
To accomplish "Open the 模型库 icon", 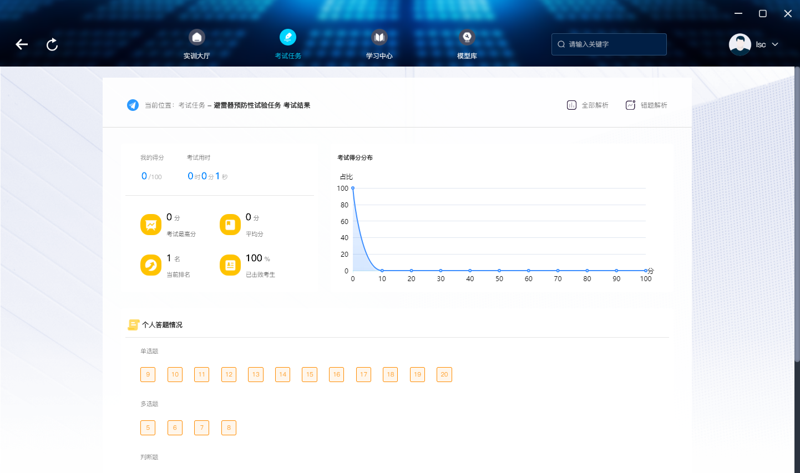I will (x=467, y=37).
